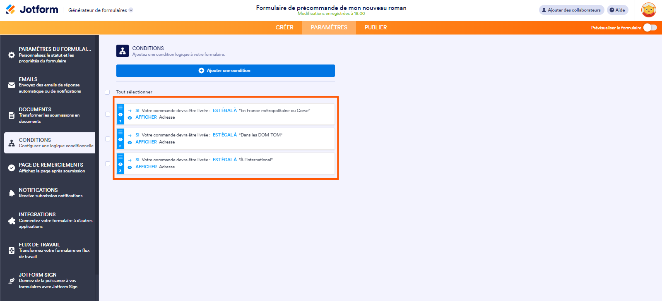Click the drag handle of condition 2
The image size is (662, 301).
pos(120,132)
